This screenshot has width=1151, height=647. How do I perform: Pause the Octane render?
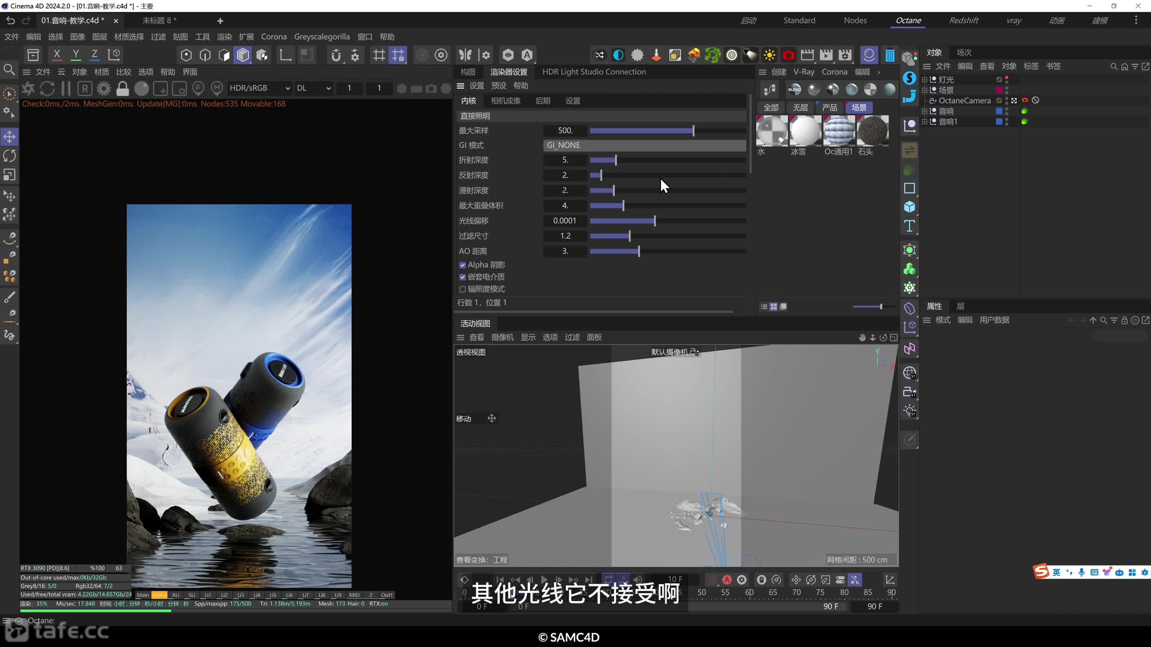pyautogui.click(x=66, y=89)
